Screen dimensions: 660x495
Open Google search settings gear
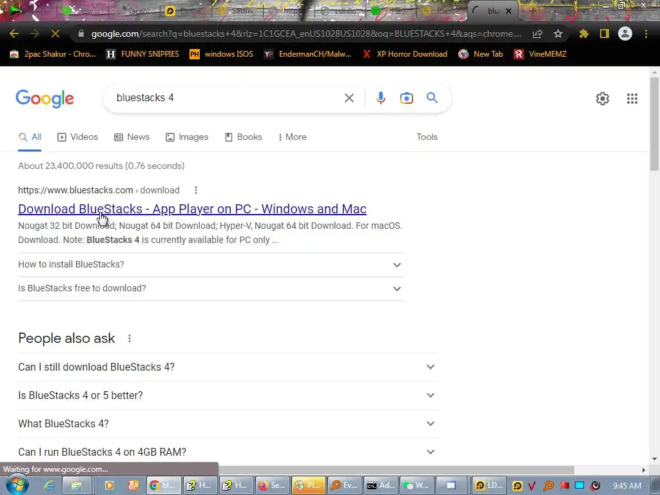(603, 99)
